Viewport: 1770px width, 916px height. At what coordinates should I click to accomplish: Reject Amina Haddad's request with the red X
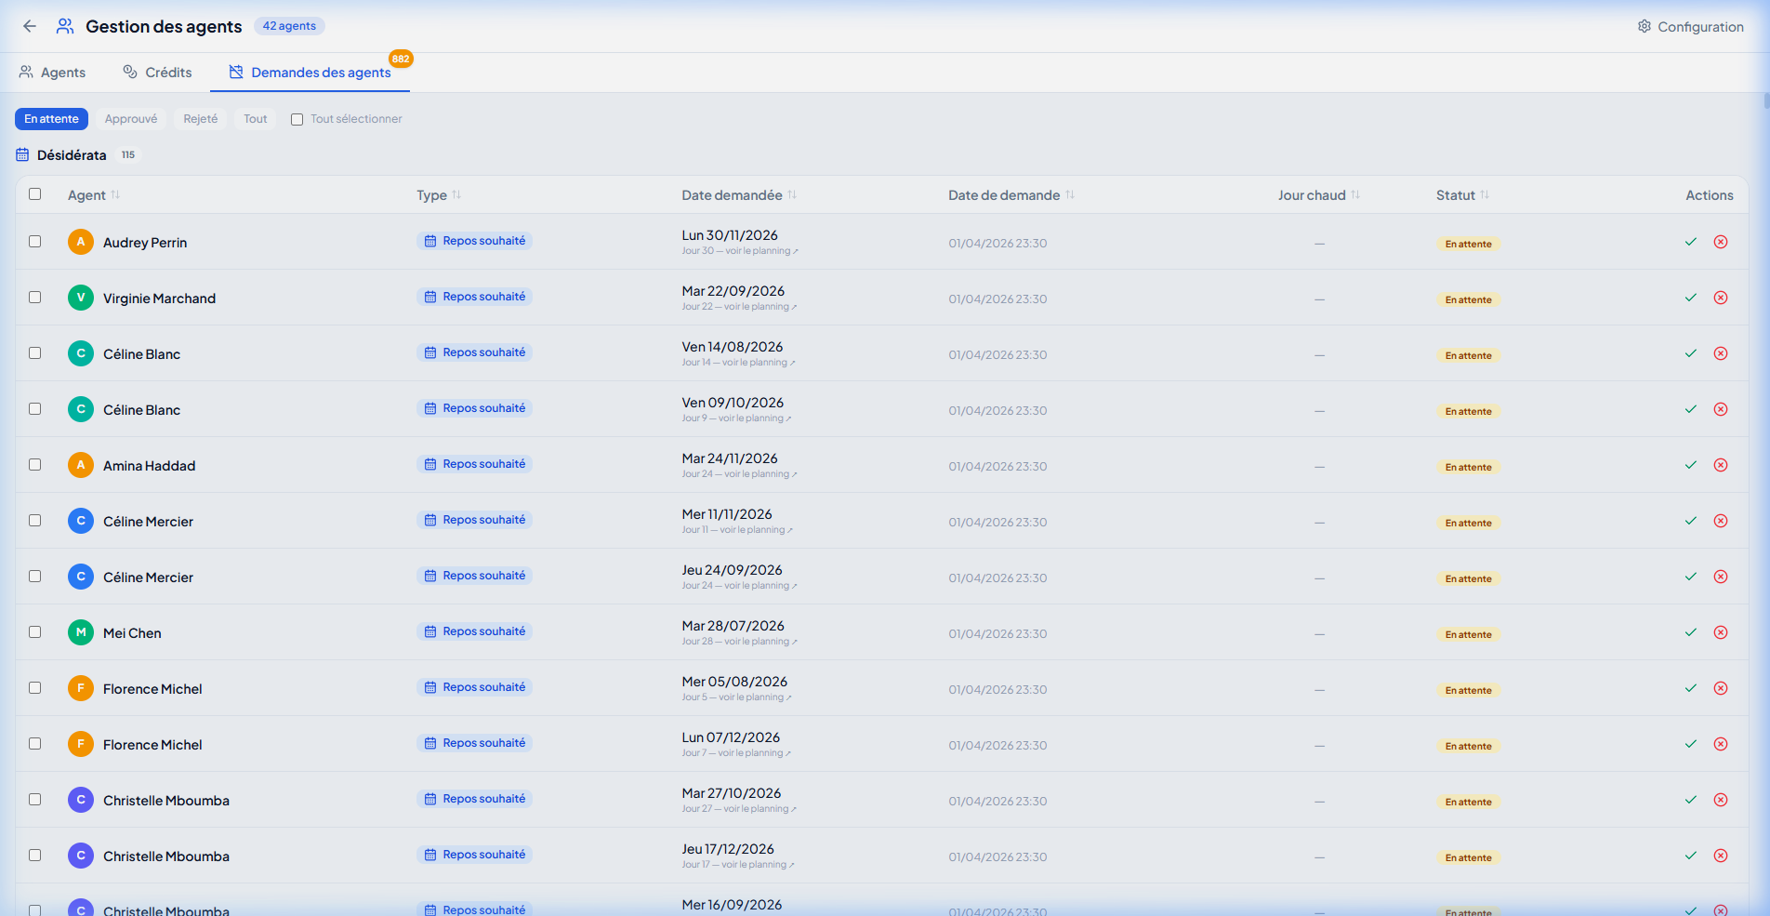pos(1721,465)
